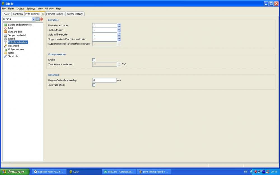Click the Perimeter extruder input field
280x175 pixels.
point(105,25)
